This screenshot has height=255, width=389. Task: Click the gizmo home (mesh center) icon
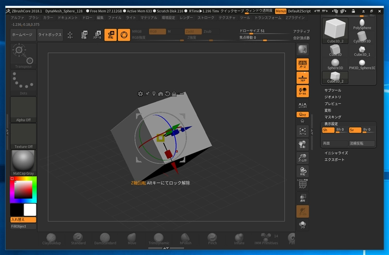160,94
